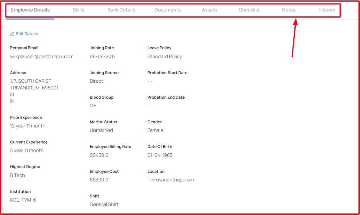360x215 pixels.
Task: Click the Date Of Birth label
Action: click(x=160, y=147)
